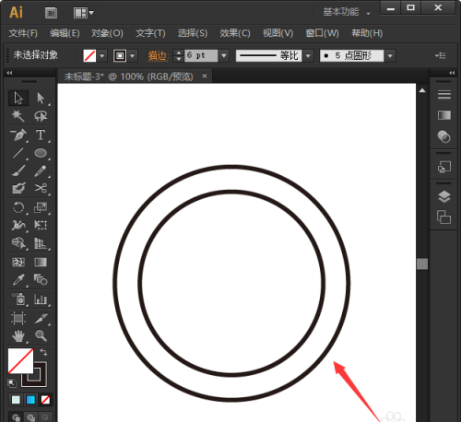Screen dimensions: 461x422
Task: Click the 描边 stroke panel link
Action: pyautogui.click(x=158, y=56)
